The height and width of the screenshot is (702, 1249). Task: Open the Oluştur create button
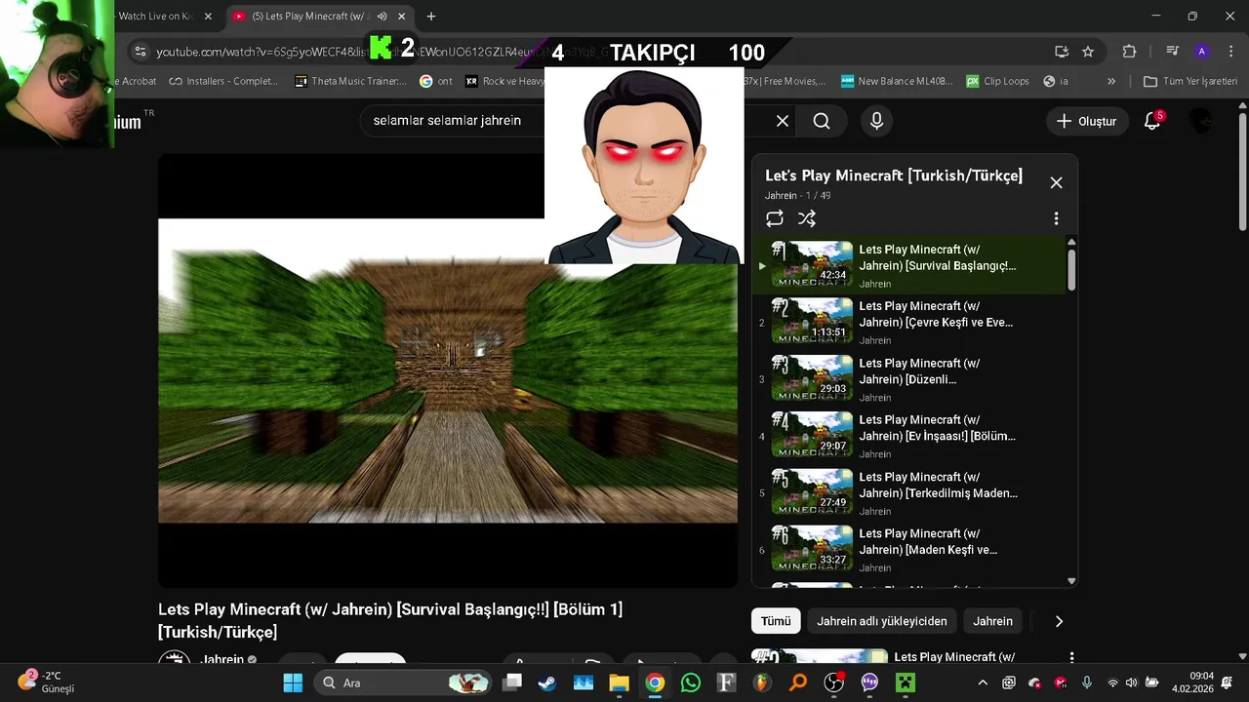[1086, 121]
